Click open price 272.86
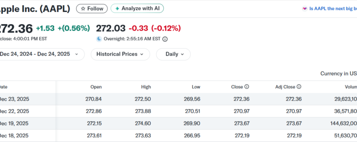Viewport: 357px width, 142px height. (x=94, y=111)
